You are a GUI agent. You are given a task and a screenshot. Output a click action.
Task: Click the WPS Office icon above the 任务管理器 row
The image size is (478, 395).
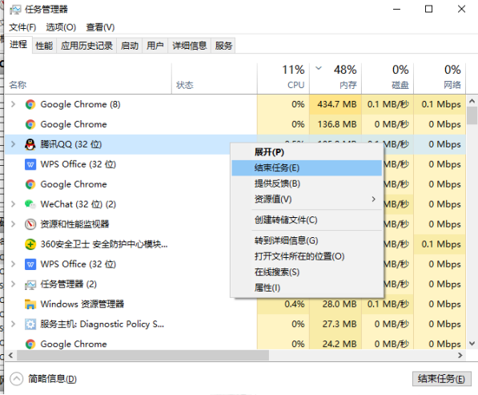[30, 264]
